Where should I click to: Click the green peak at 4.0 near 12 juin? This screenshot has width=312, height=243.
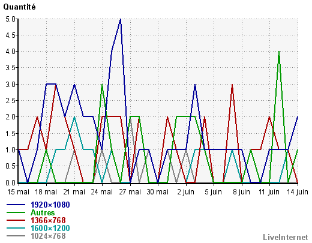(x=279, y=52)
